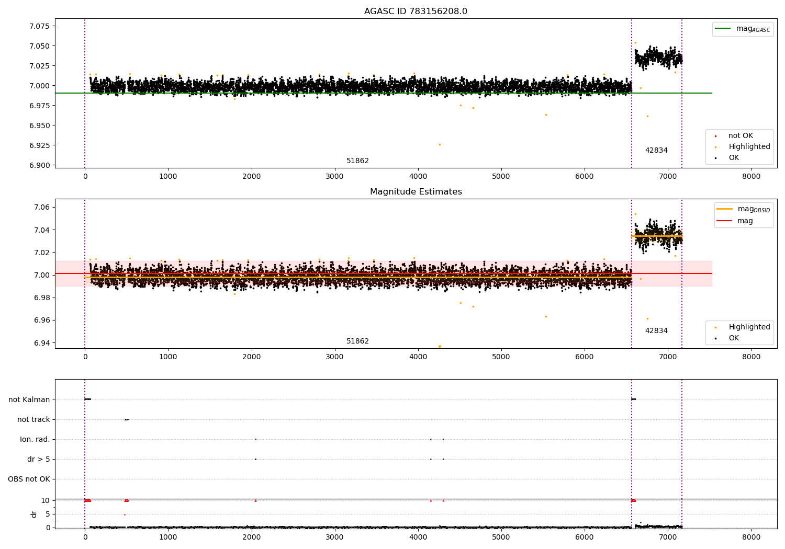Select the 'not OK' legend entry in top plot
This screenshot has width=785, height=549.
[x=741, y=136]
